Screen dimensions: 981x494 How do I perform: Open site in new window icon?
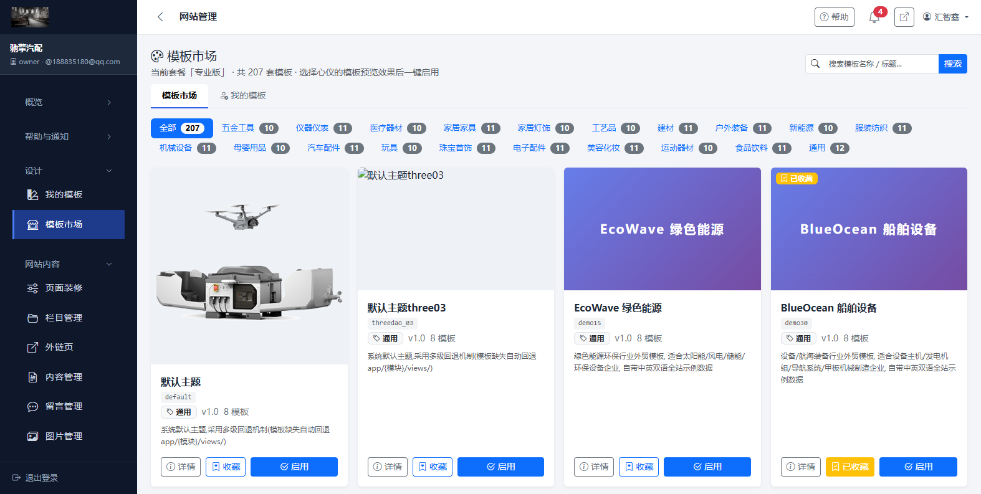tap(904, 17)
